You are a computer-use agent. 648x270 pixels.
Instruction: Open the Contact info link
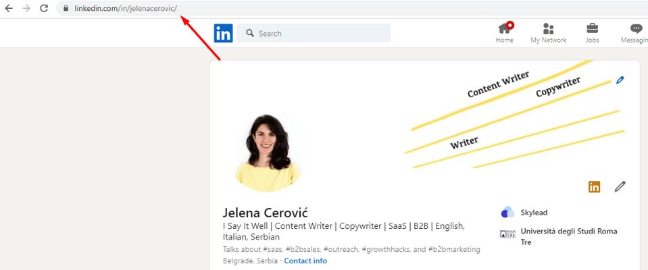(305, 261)
